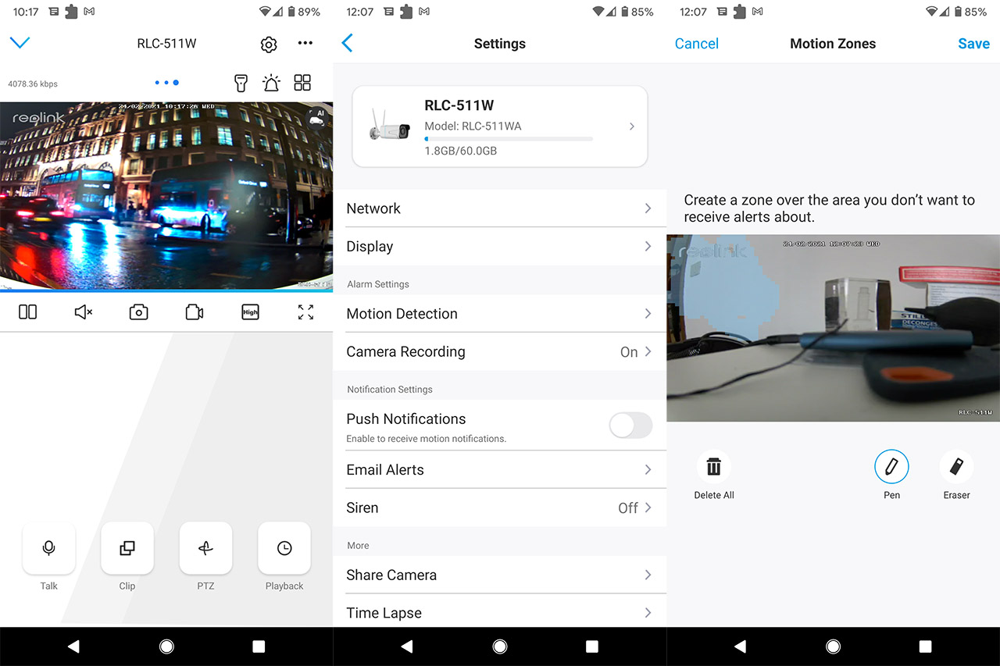Open the RLC-511W device info card
The height and width of the screenshot is (666, 1000).
click(x=499, y=126)
